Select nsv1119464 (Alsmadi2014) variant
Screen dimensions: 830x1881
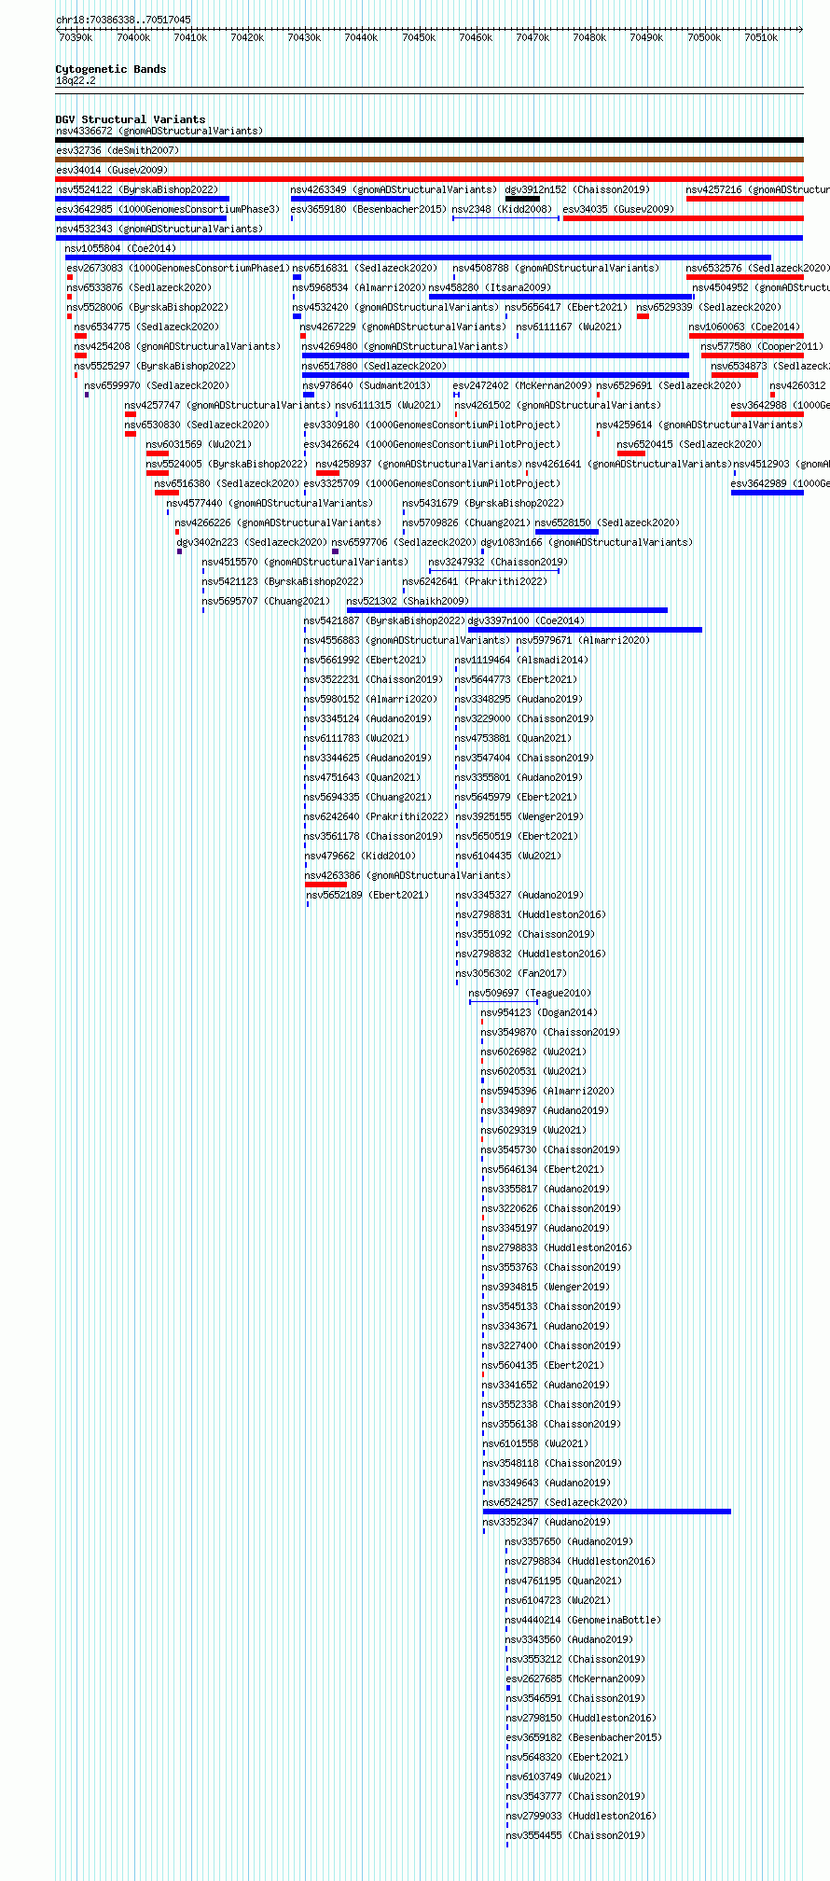(x=521, y=660)
